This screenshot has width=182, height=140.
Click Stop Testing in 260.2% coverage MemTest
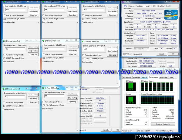coord(34,11)
